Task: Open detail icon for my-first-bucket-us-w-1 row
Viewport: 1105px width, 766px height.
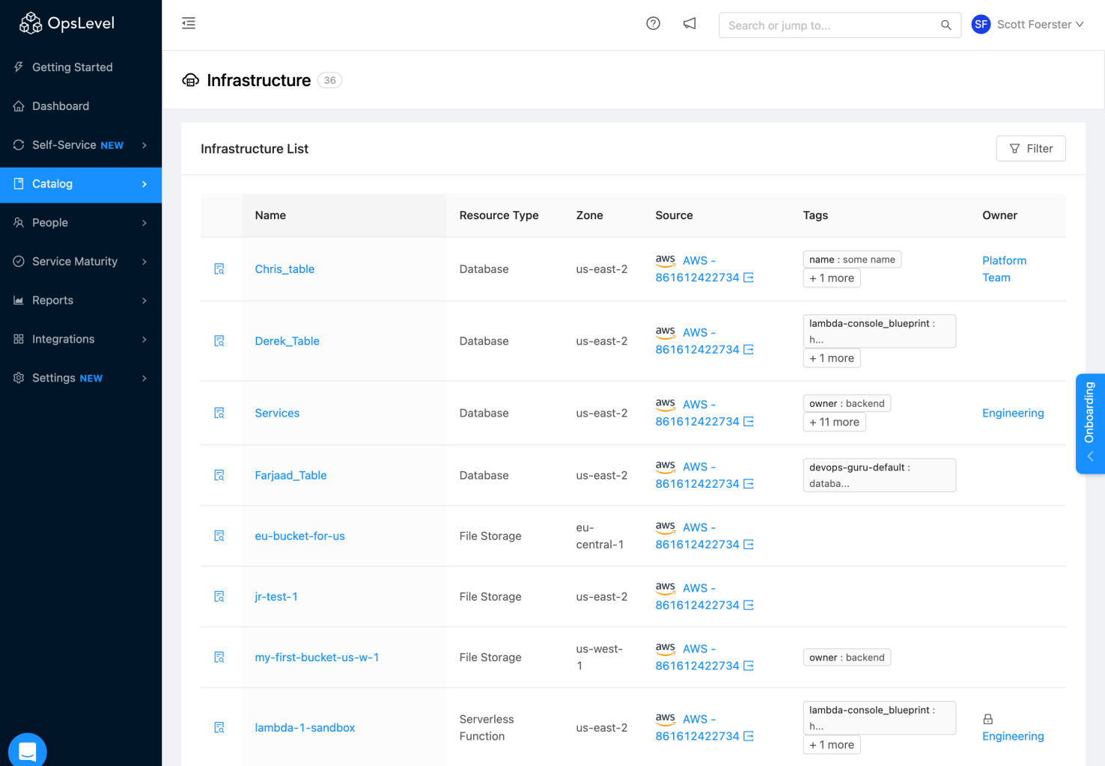Action: click(219, 657)
